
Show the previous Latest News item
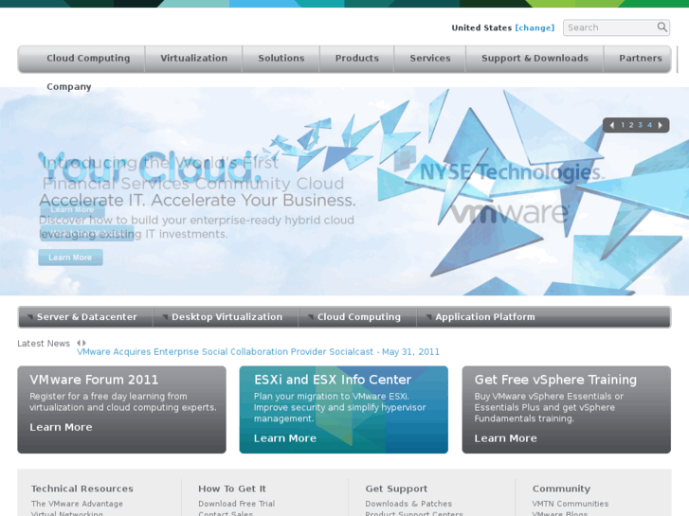point(79,343)
